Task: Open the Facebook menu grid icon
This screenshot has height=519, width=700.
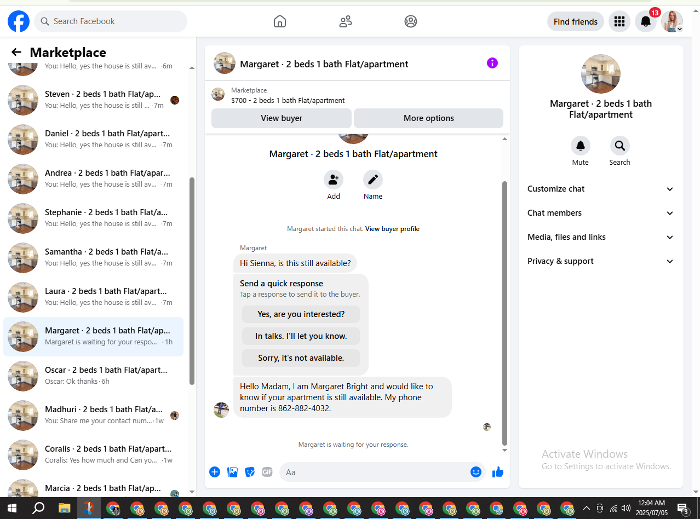Action: tap(619, 21)
